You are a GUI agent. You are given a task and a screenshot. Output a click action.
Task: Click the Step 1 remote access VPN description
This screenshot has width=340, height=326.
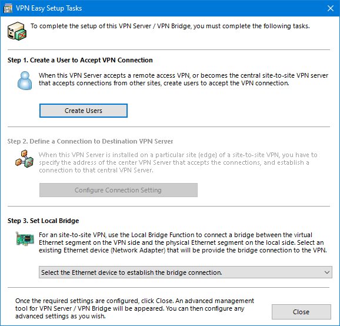pyautogui.click(x=184, y=79)
